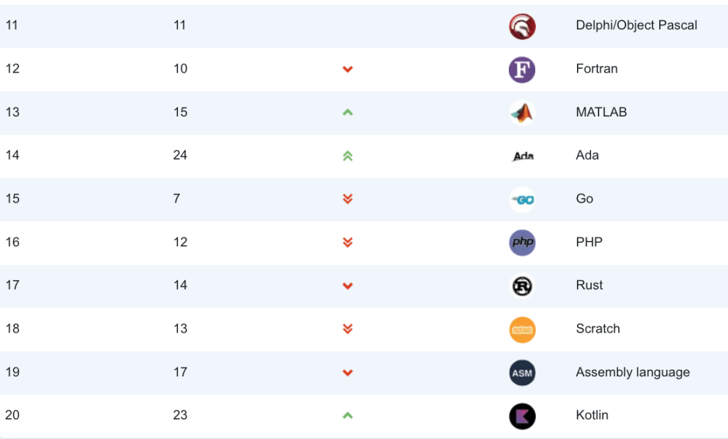Click the double red down arrow for Go
Image resolution: width=728 pixels, height=439 pixels.
point(348,199)
